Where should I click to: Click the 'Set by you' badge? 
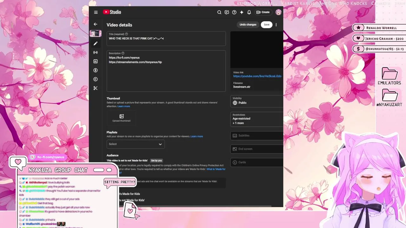pos(156,161)
